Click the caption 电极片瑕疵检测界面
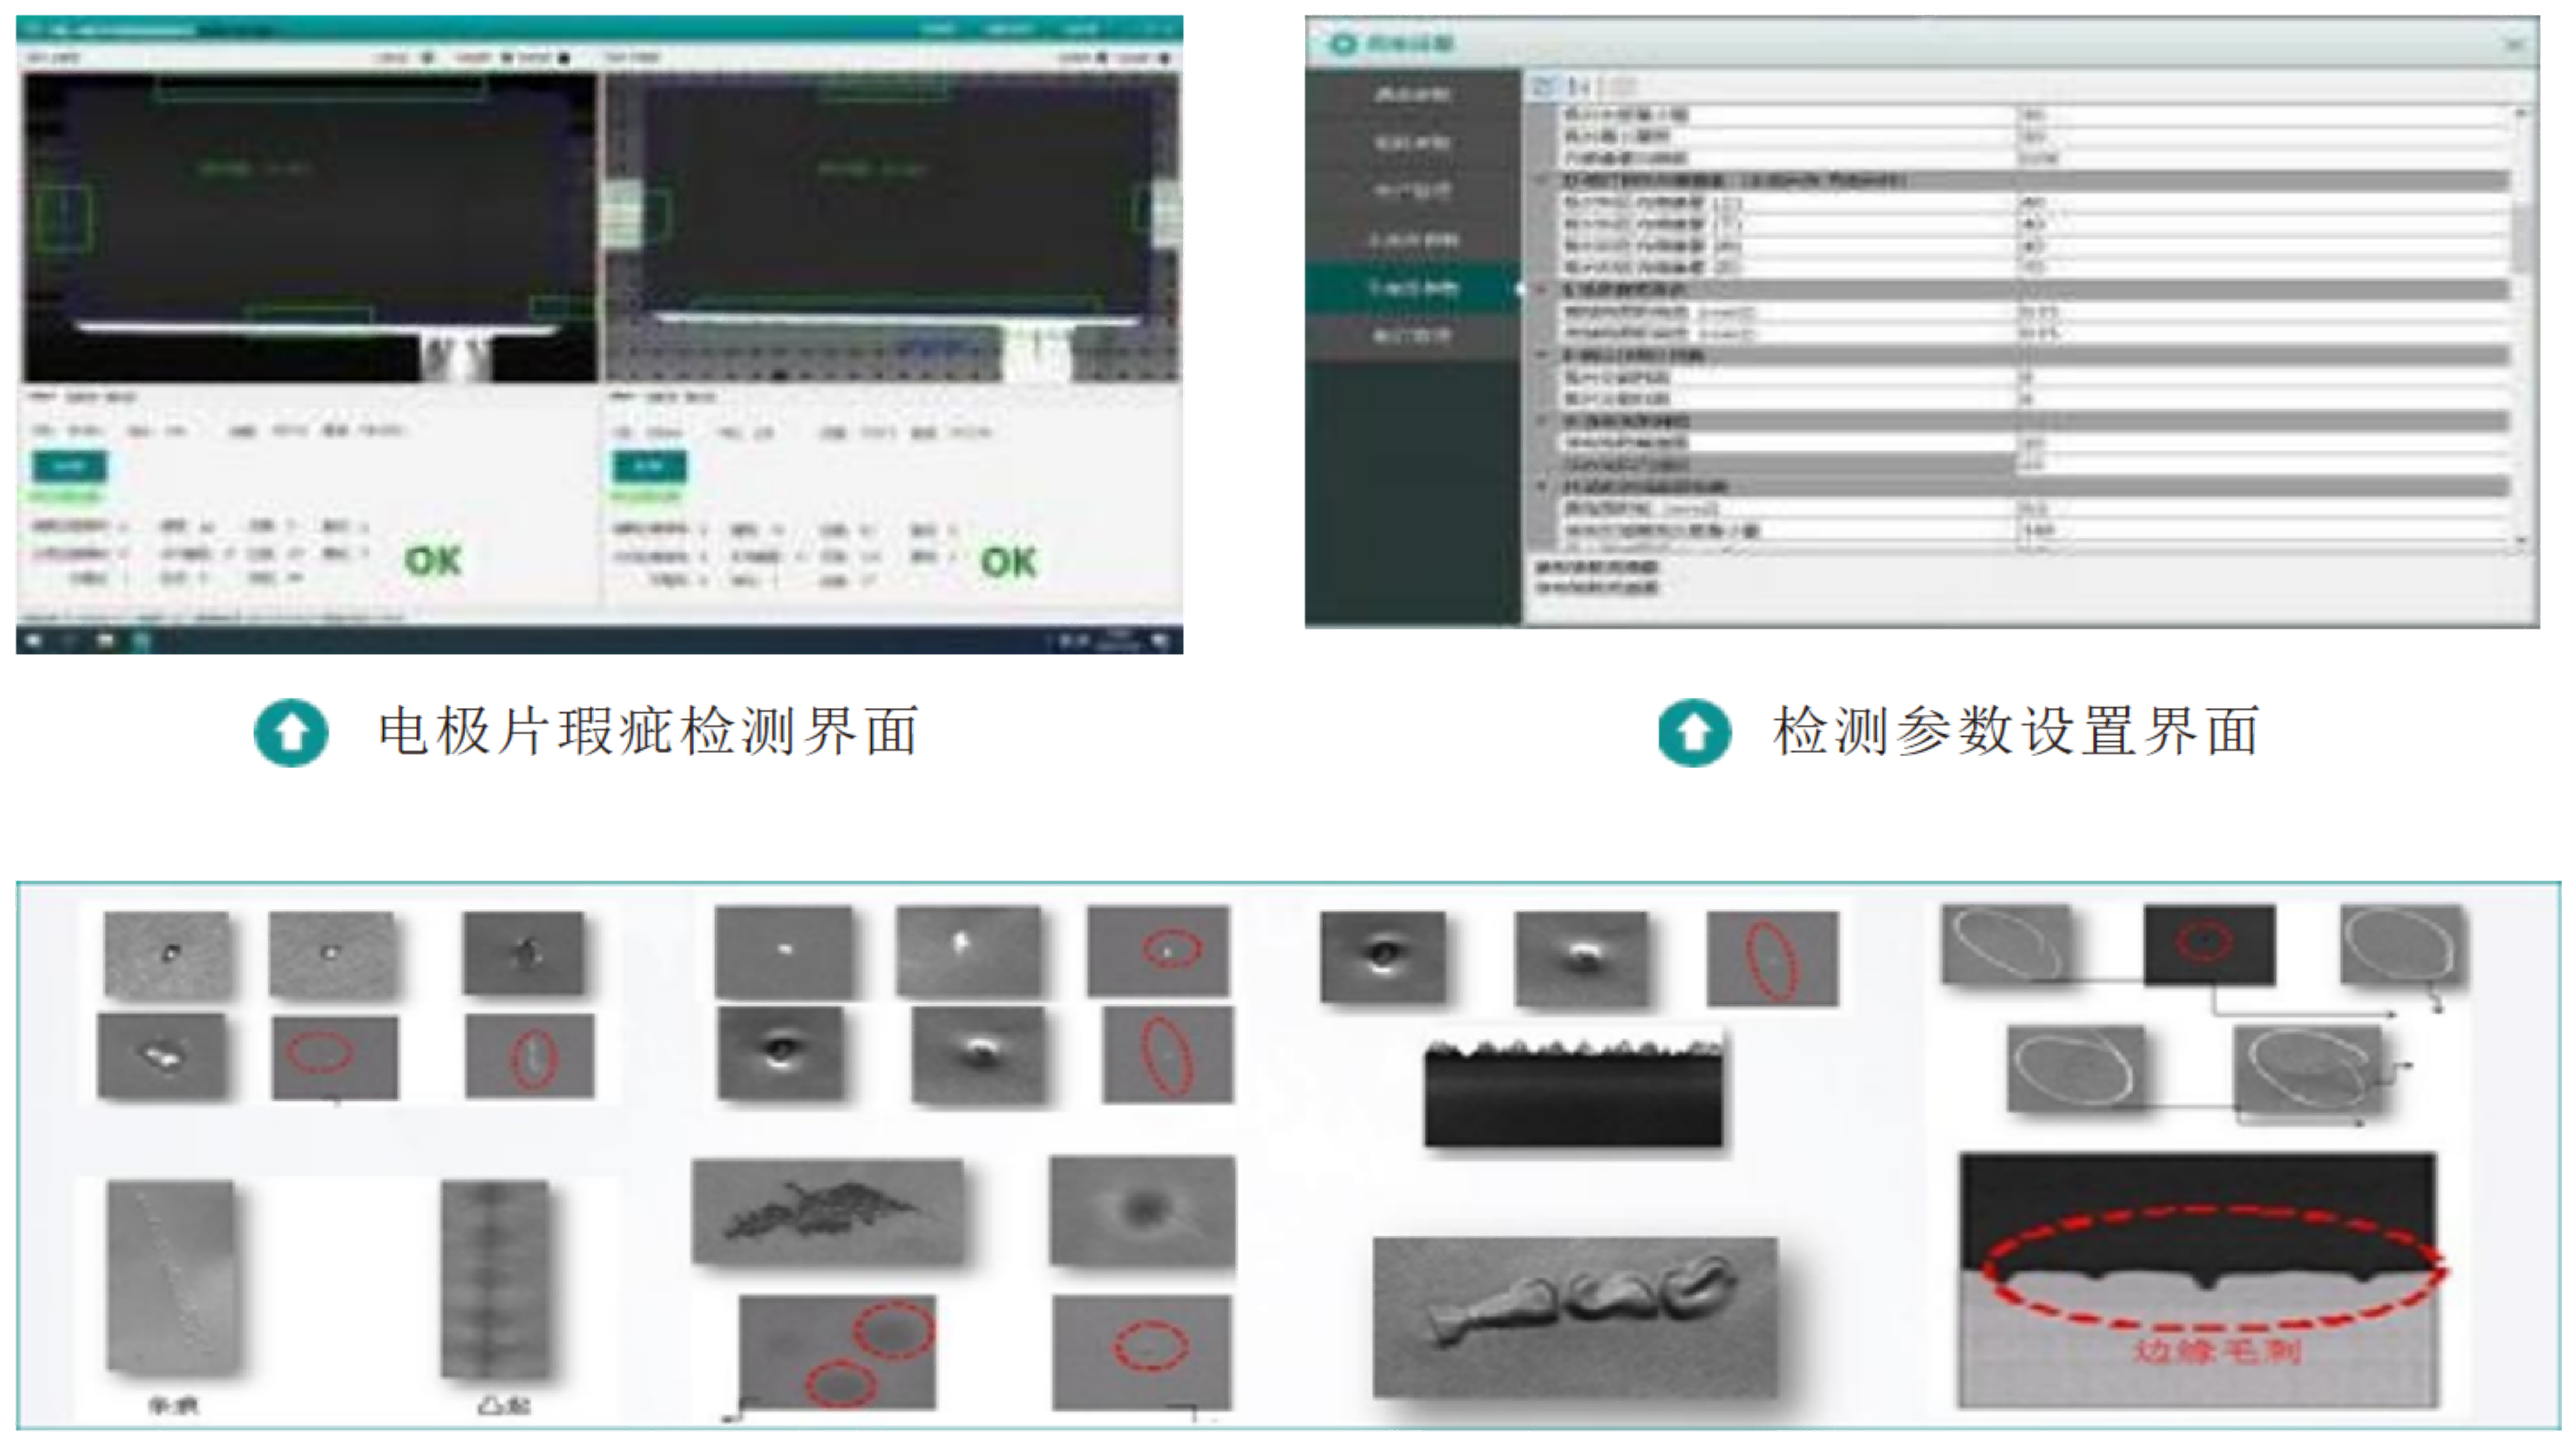 pyautogui.click(x=648, y=731)
